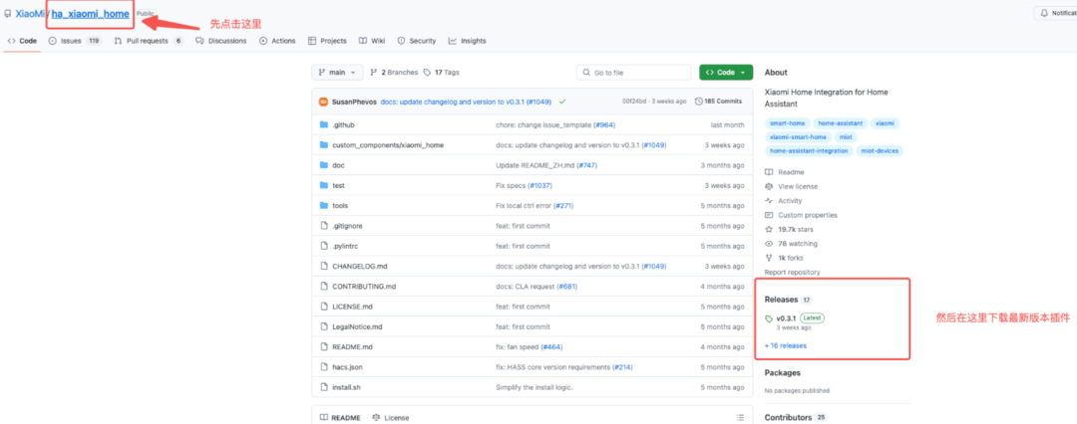The image size is (1077, 424).
Task: Click the file icon beside hacs.json
Action: (x=324, y=367)
